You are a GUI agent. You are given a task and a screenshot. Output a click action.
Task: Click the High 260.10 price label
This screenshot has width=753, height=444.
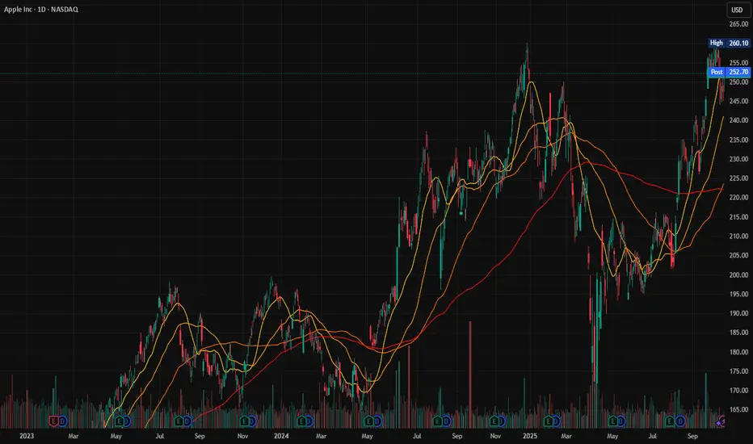pos(729,43)
